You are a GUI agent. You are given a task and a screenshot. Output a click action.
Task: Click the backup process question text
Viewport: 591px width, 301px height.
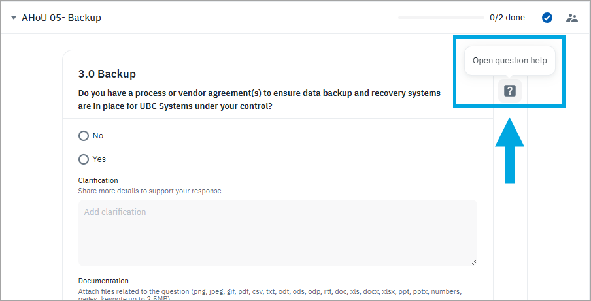click(x=259, y=99)
